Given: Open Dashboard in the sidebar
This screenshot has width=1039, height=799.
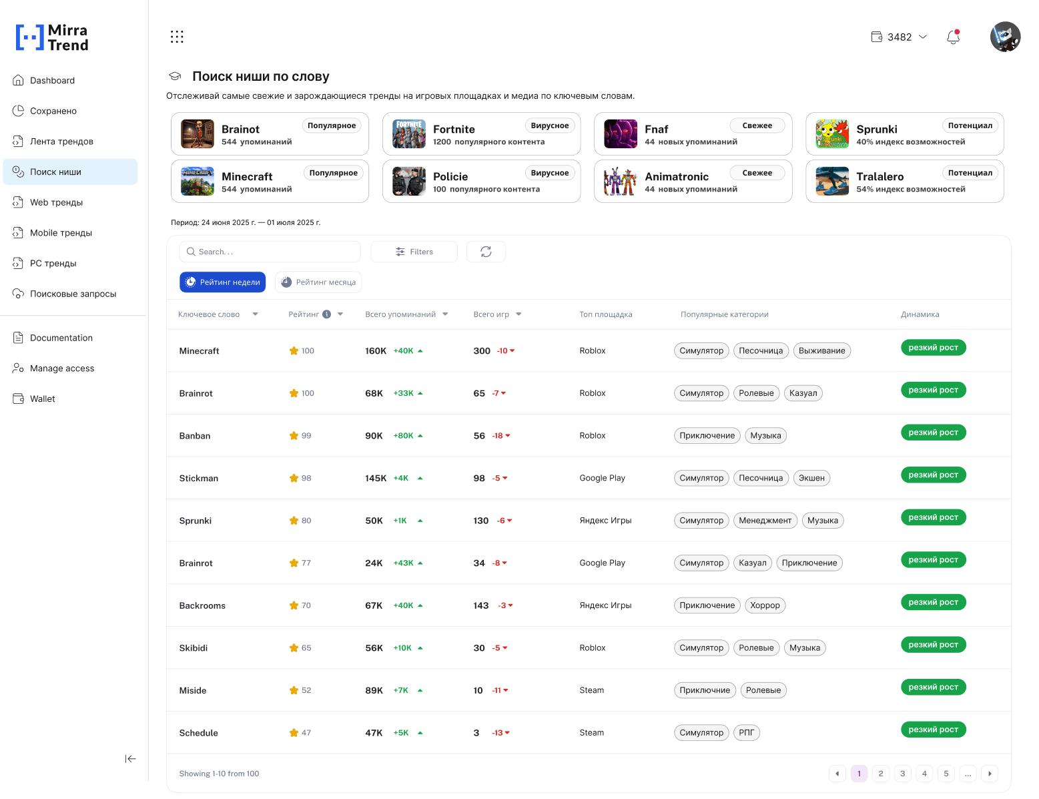Looking at the screenshot, I should pos(52,81).
